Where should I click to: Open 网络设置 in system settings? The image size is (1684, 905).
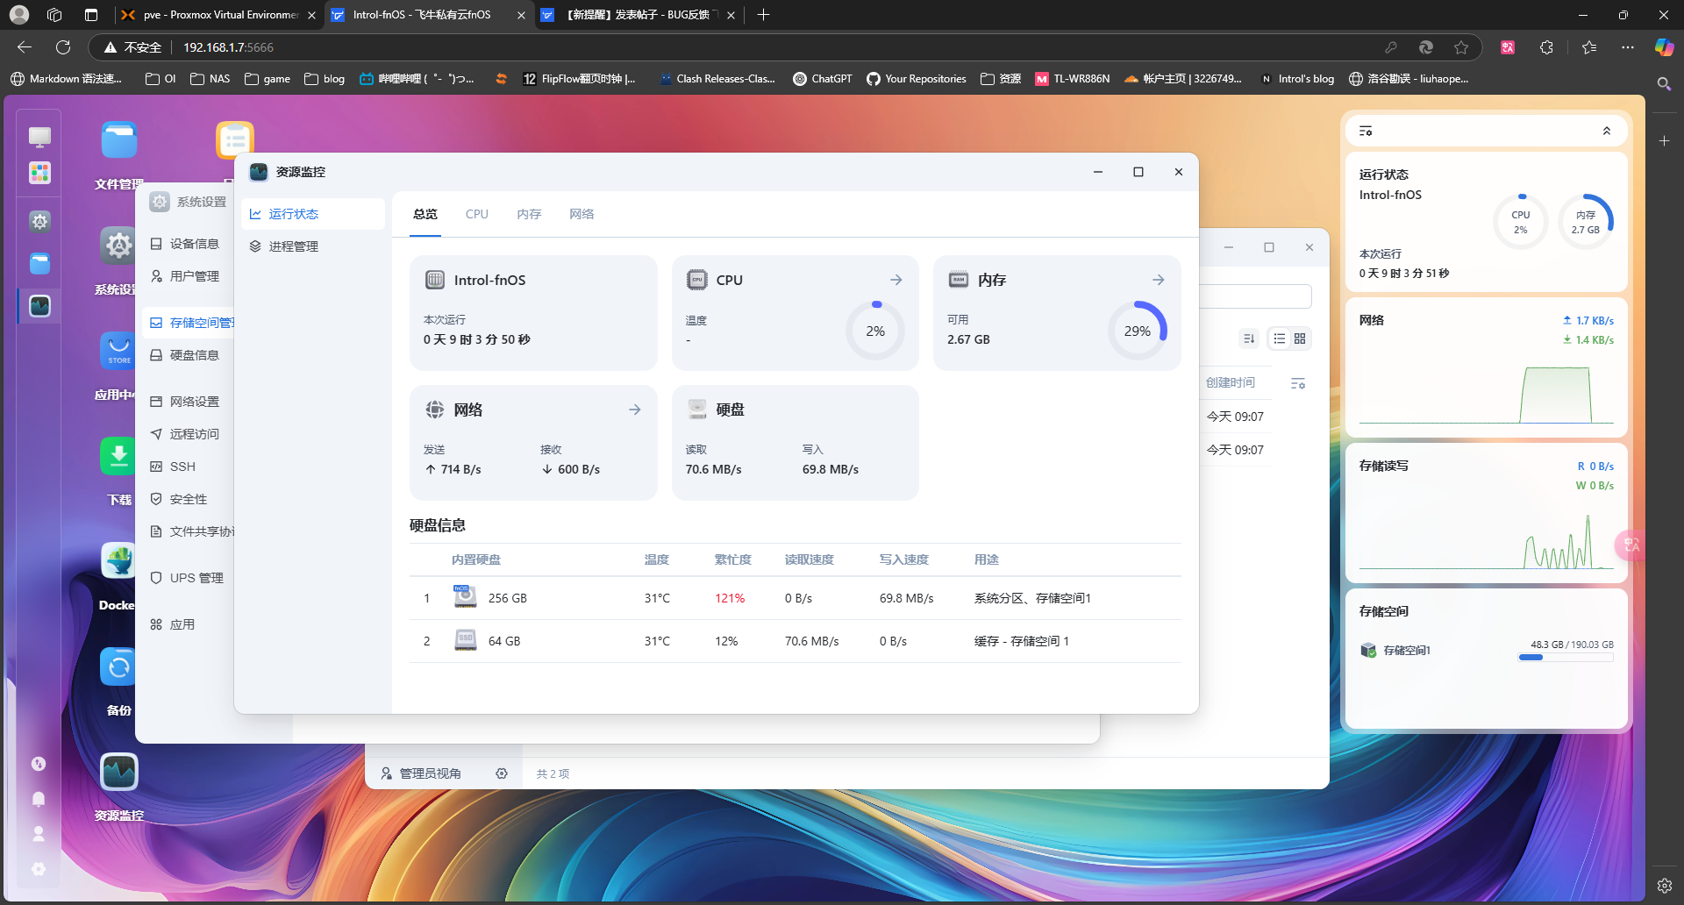point(188,402)
